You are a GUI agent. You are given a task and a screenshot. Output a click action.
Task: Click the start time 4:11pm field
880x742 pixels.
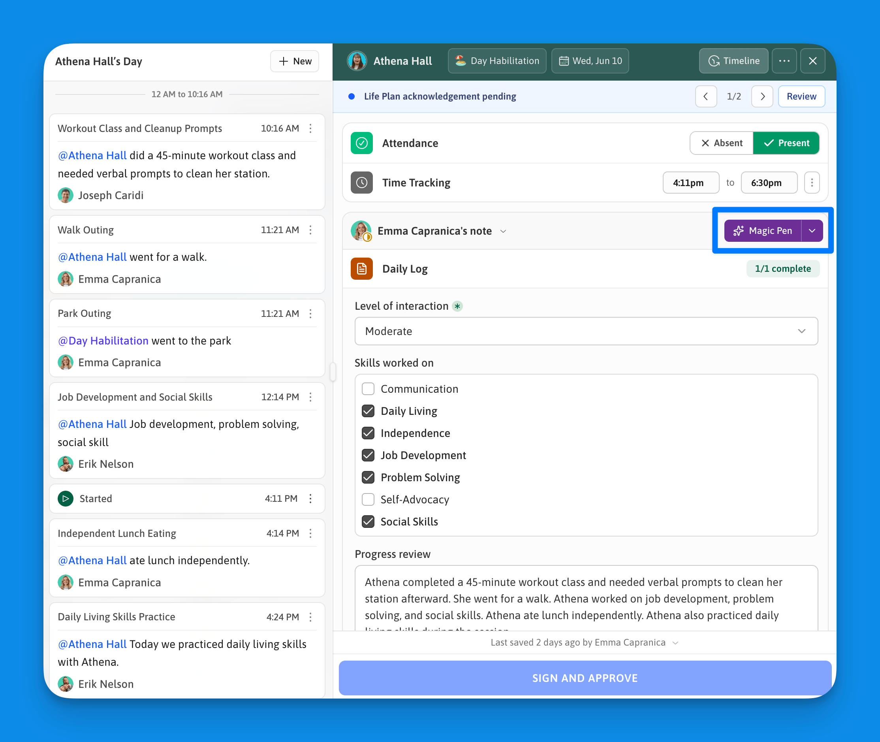(691, 183)
